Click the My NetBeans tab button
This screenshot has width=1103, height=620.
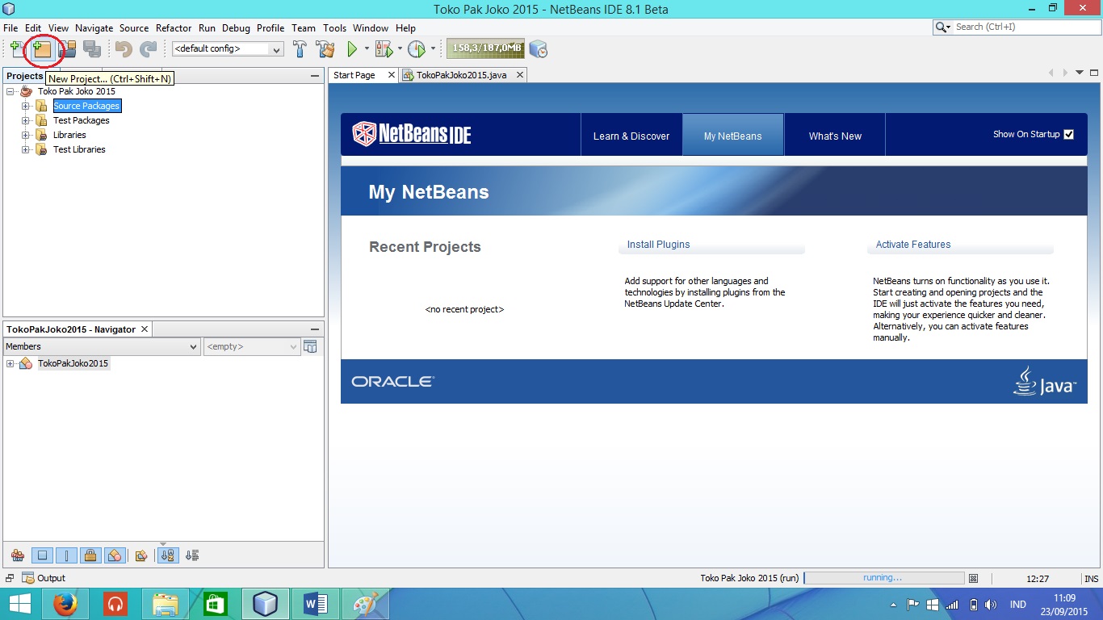click(733, 136)
